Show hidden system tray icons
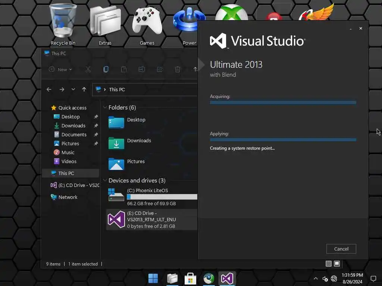 (x=316, y=279)
